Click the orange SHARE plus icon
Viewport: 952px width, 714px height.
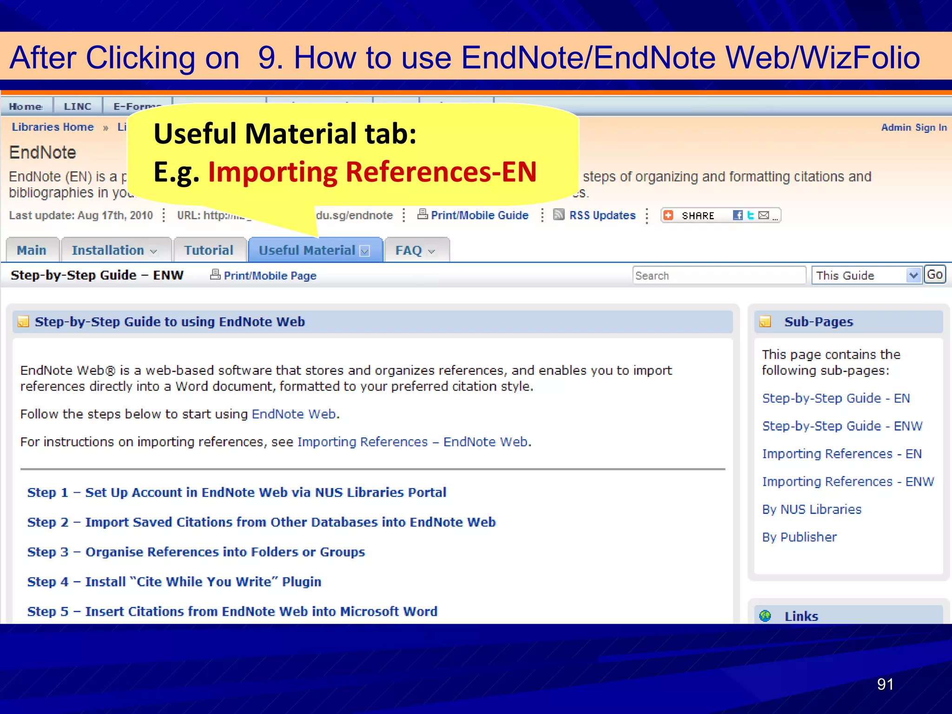pyautogui.click(x=668, y=215)
